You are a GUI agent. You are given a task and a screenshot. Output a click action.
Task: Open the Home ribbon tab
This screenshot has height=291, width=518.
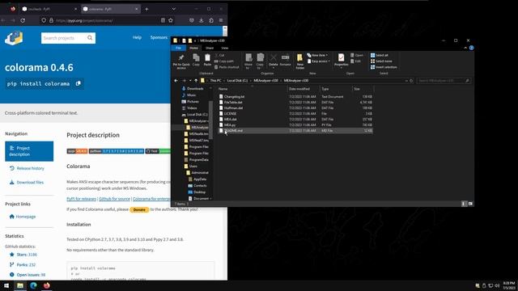click(x=193, y=48)
